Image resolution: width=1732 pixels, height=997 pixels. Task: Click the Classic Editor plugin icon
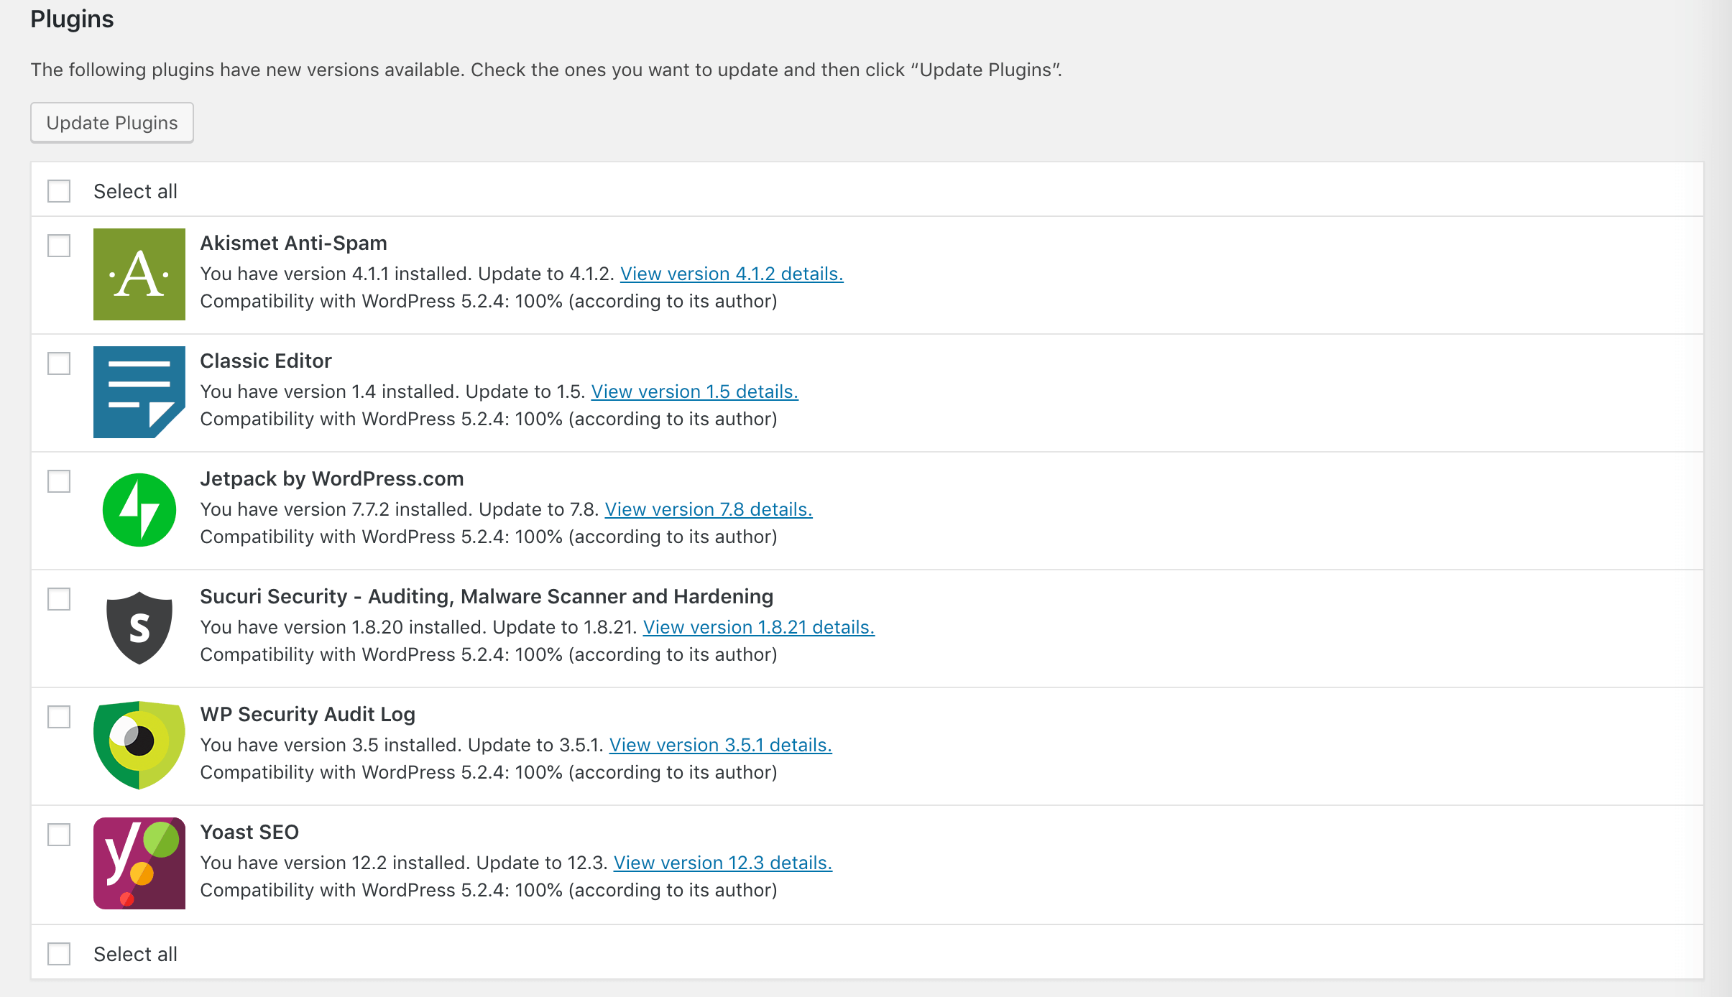point(139,392)
